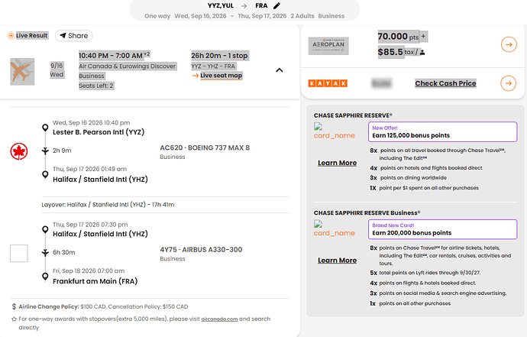This screenshot has height=337, width=527.
Task: Expand the 70.000 pts plus sign
Action: click(x=424, y=36)
